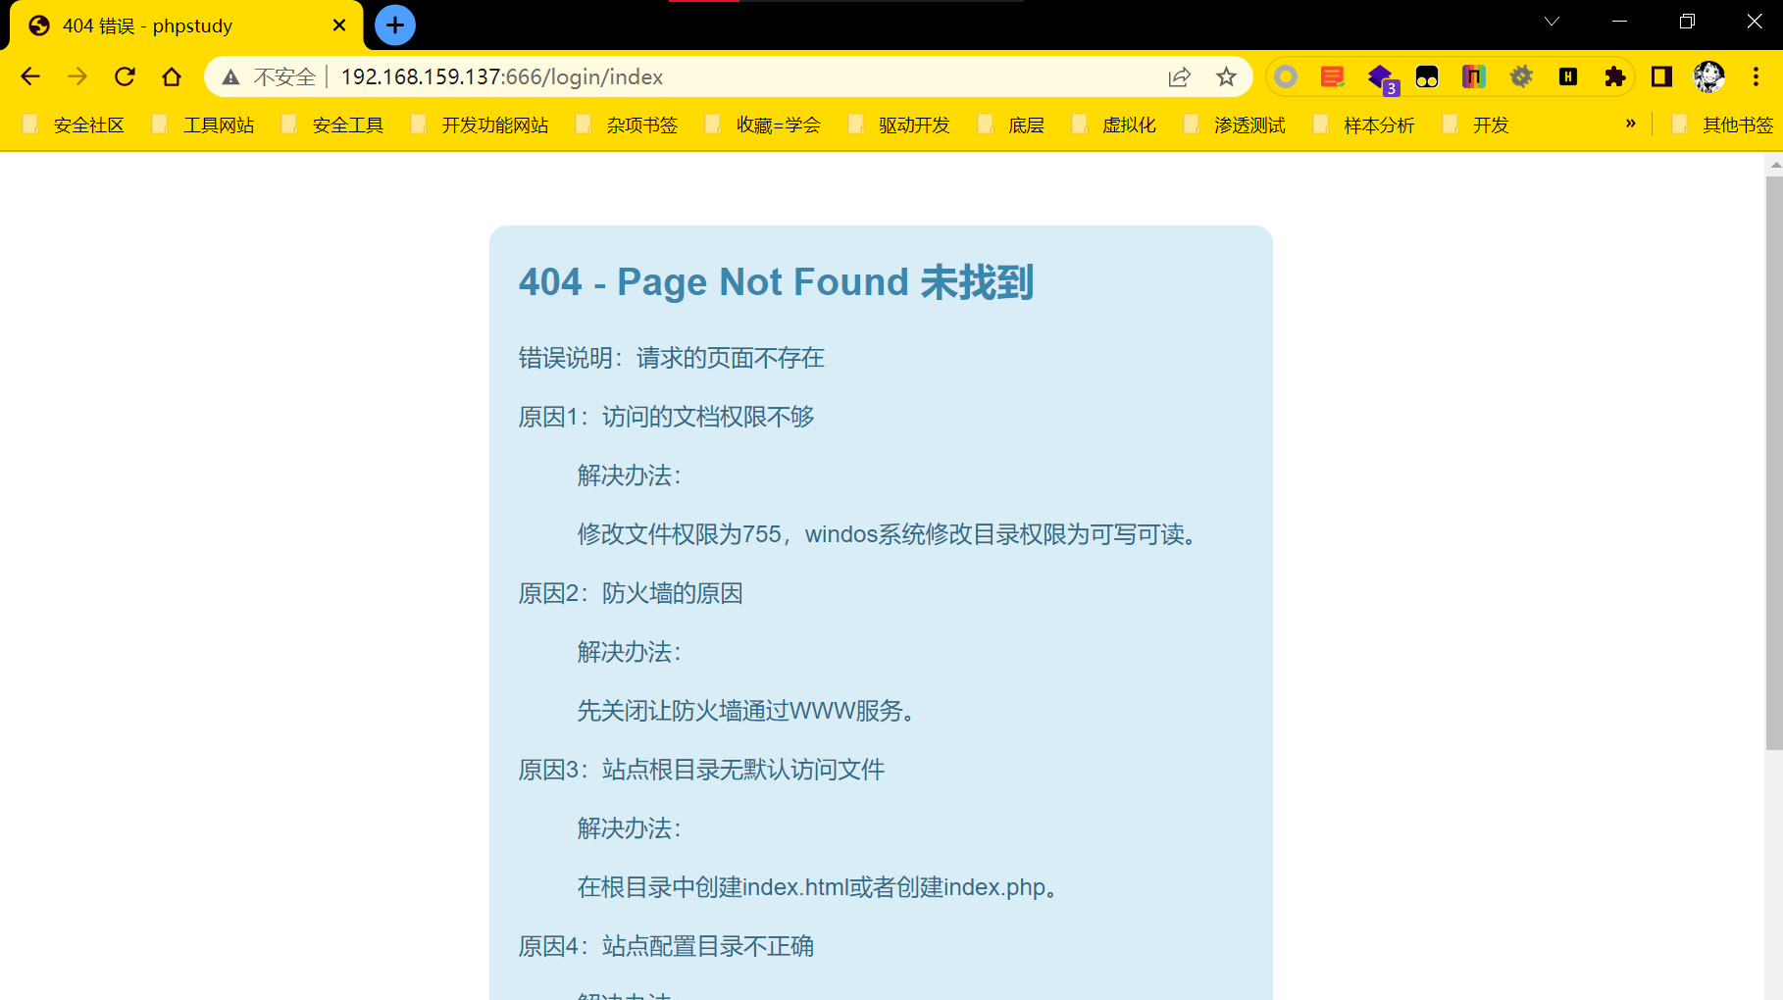
Task: Restore down the browser window
Action: coord(1687,22)
